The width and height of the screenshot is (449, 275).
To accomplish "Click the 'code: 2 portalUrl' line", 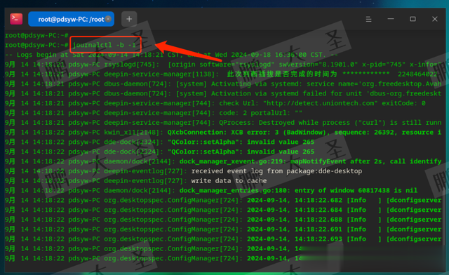I will [154, 113].
